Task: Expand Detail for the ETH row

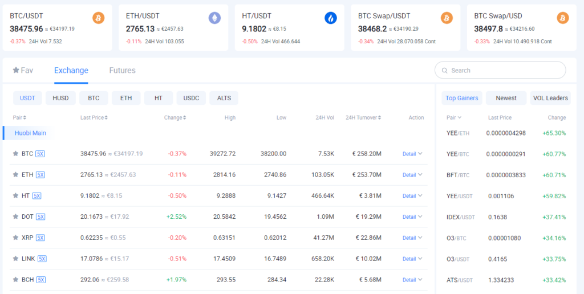Action: 412,174
